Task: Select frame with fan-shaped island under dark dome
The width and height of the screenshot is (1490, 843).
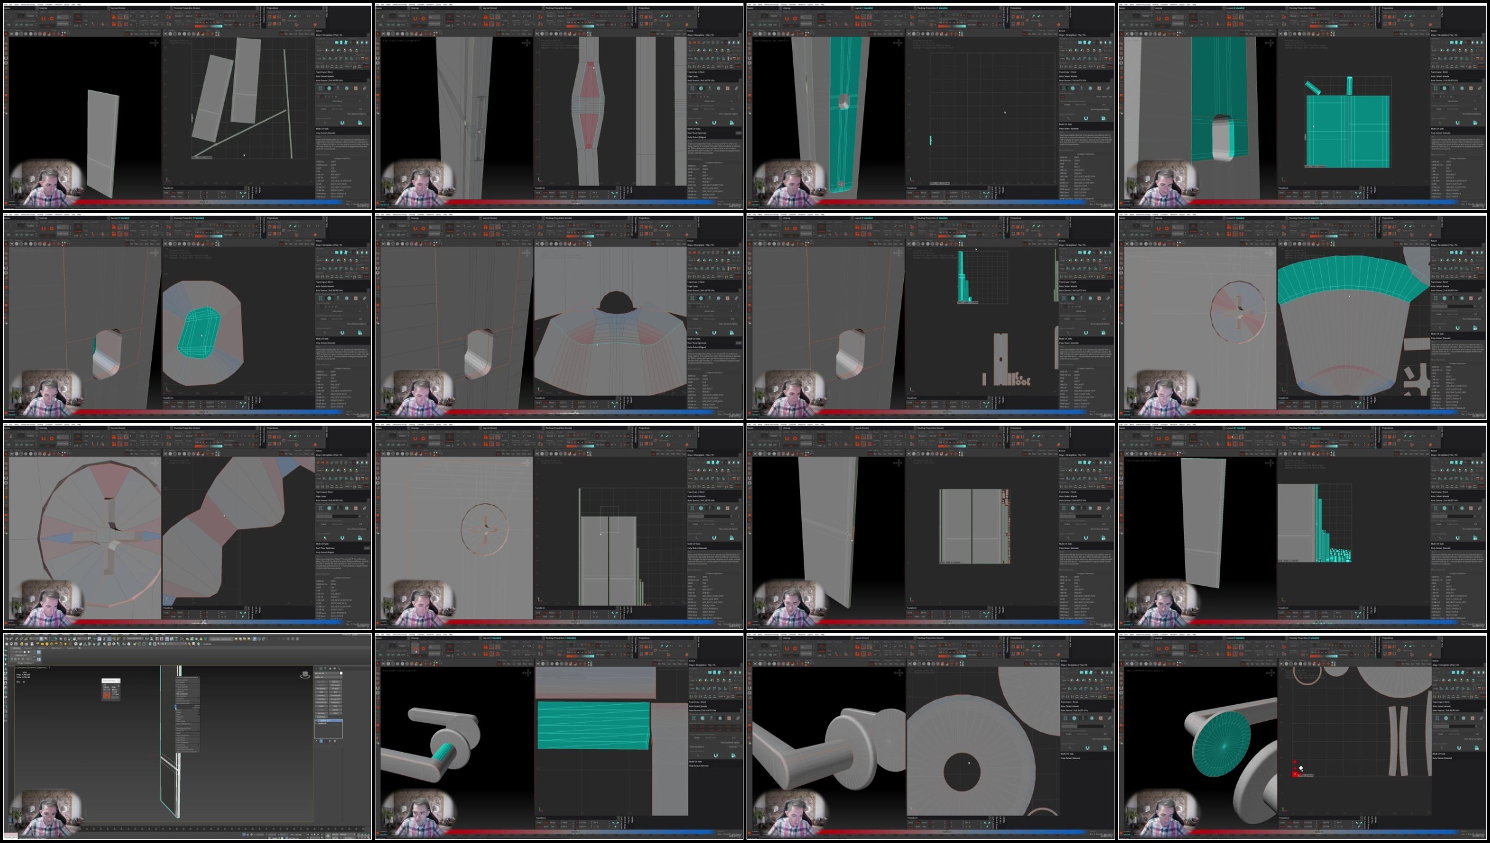Action: pos(559,316)
